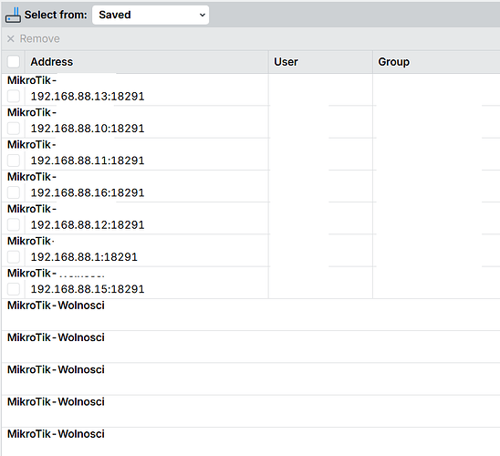Click the Select from label

point(56,15)
